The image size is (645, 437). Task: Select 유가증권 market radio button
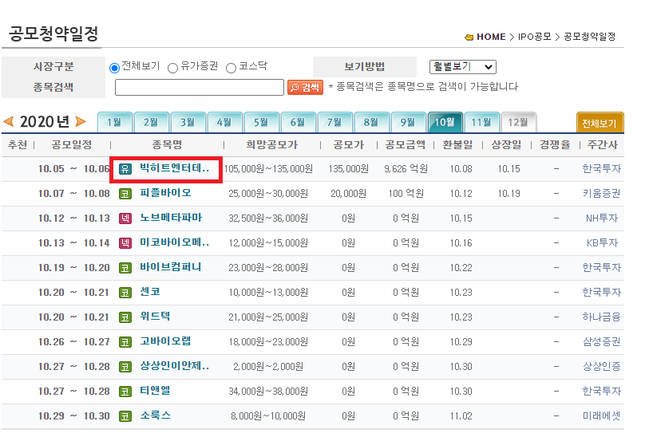(172, 68)
